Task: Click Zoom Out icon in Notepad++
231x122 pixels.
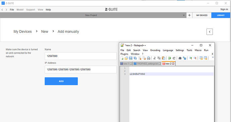Action: pos(195,58)
